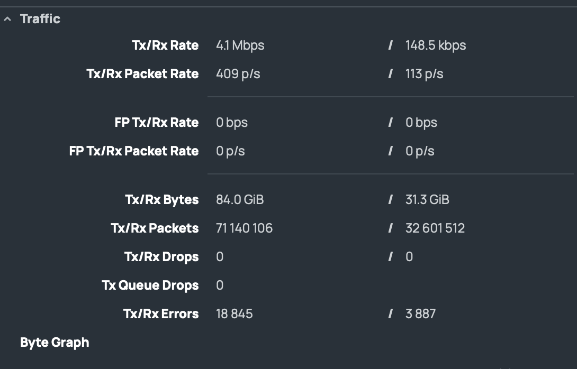Select the 3 887 Rx errors value
577x369 pixels.
[x=420, y=314]
